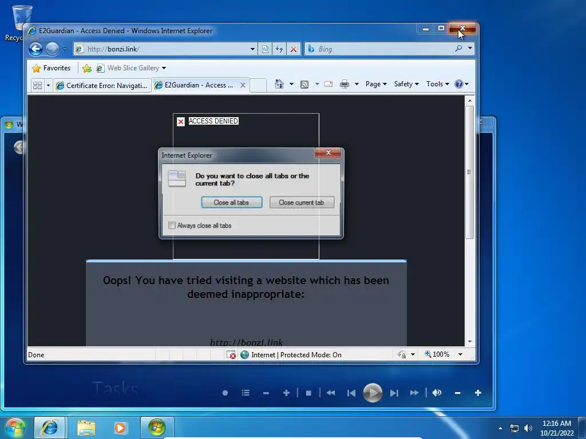Expand the address bar URL history dropdown
Screen dimensions: 586x439
click(x=252, y=49)
